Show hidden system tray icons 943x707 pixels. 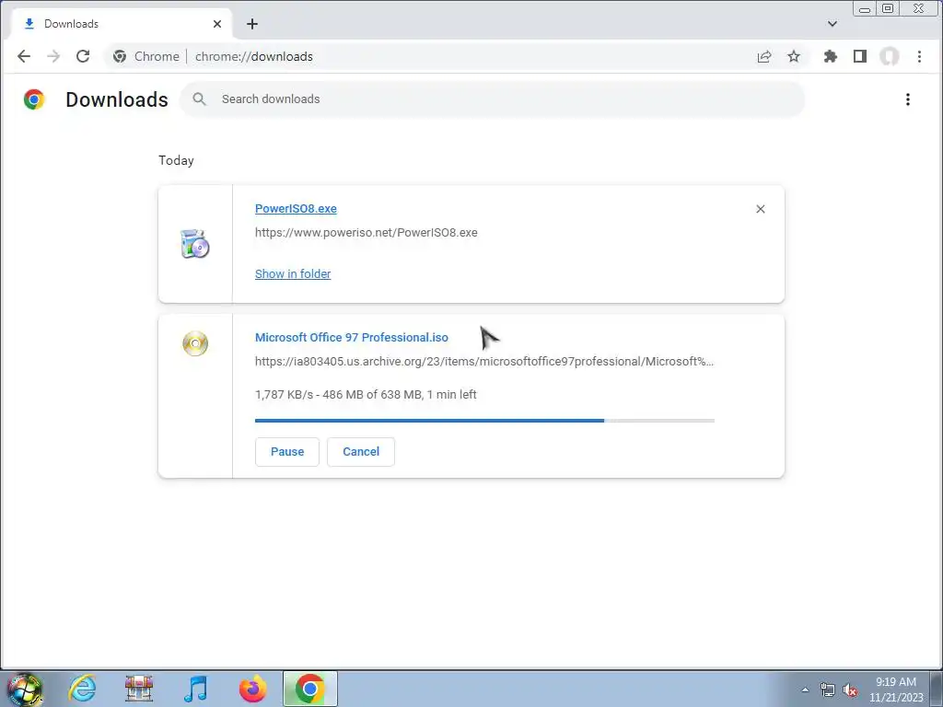tap(805, 690)
